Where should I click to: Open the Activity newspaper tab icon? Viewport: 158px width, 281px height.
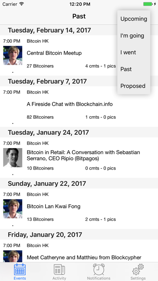point(59,270)
